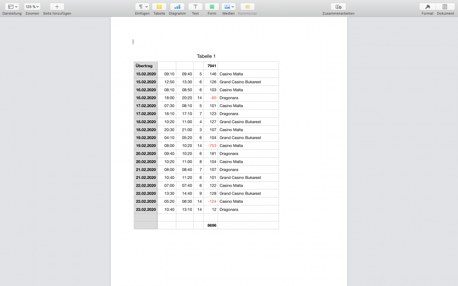
Task: Select the red -753 cell
Action: click(x=211, y=146)
